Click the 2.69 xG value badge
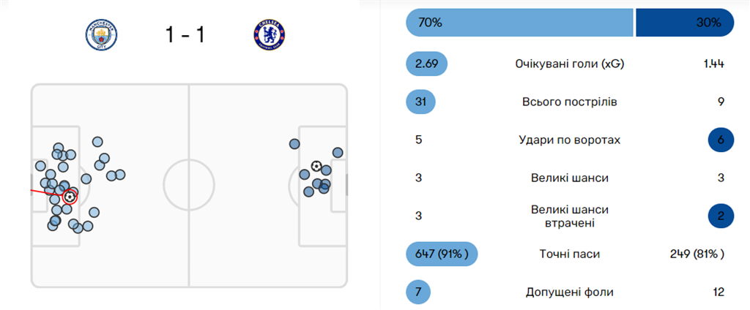The height and width of the screenshot is (310, 750). [x=426, y=64]
